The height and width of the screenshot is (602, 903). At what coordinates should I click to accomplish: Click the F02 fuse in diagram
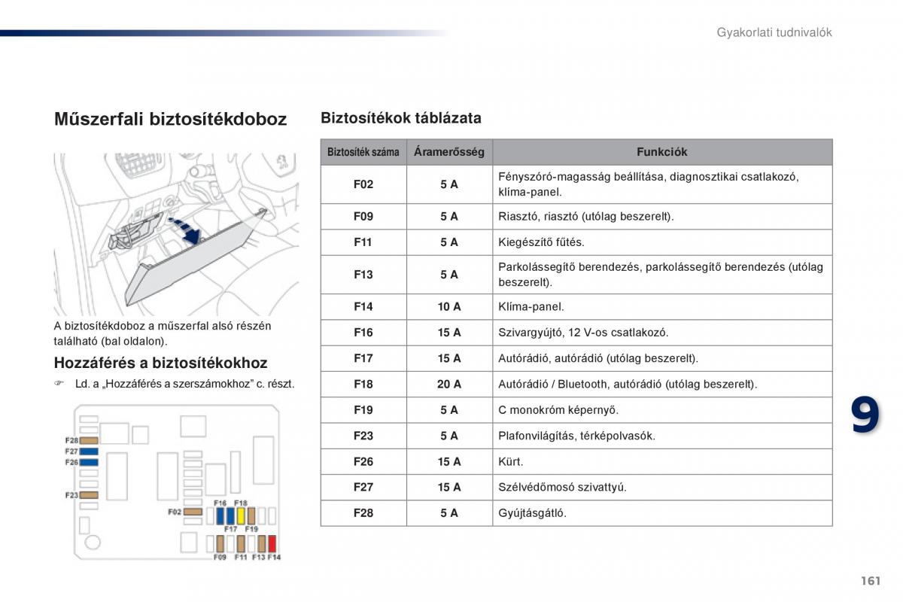tap(193, 512)
